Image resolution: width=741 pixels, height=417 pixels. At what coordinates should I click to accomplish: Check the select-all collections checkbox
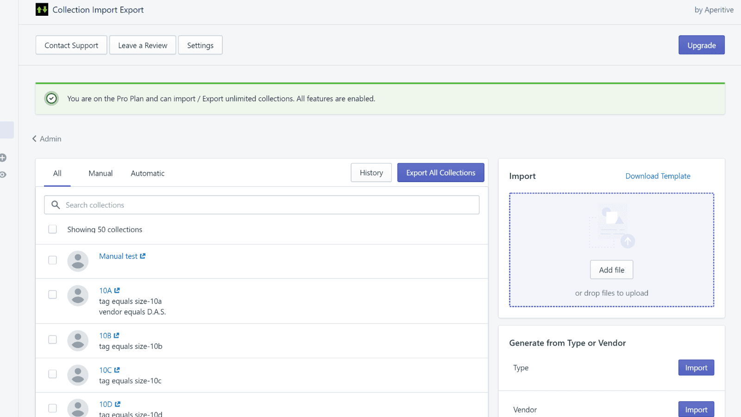coord(52,229)
